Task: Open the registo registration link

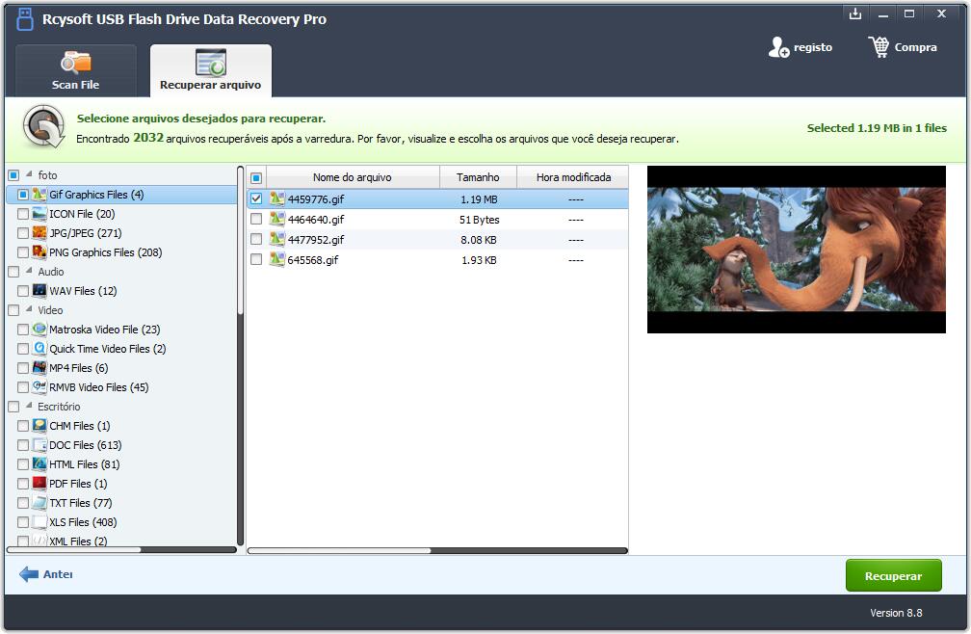Action: 800,47
